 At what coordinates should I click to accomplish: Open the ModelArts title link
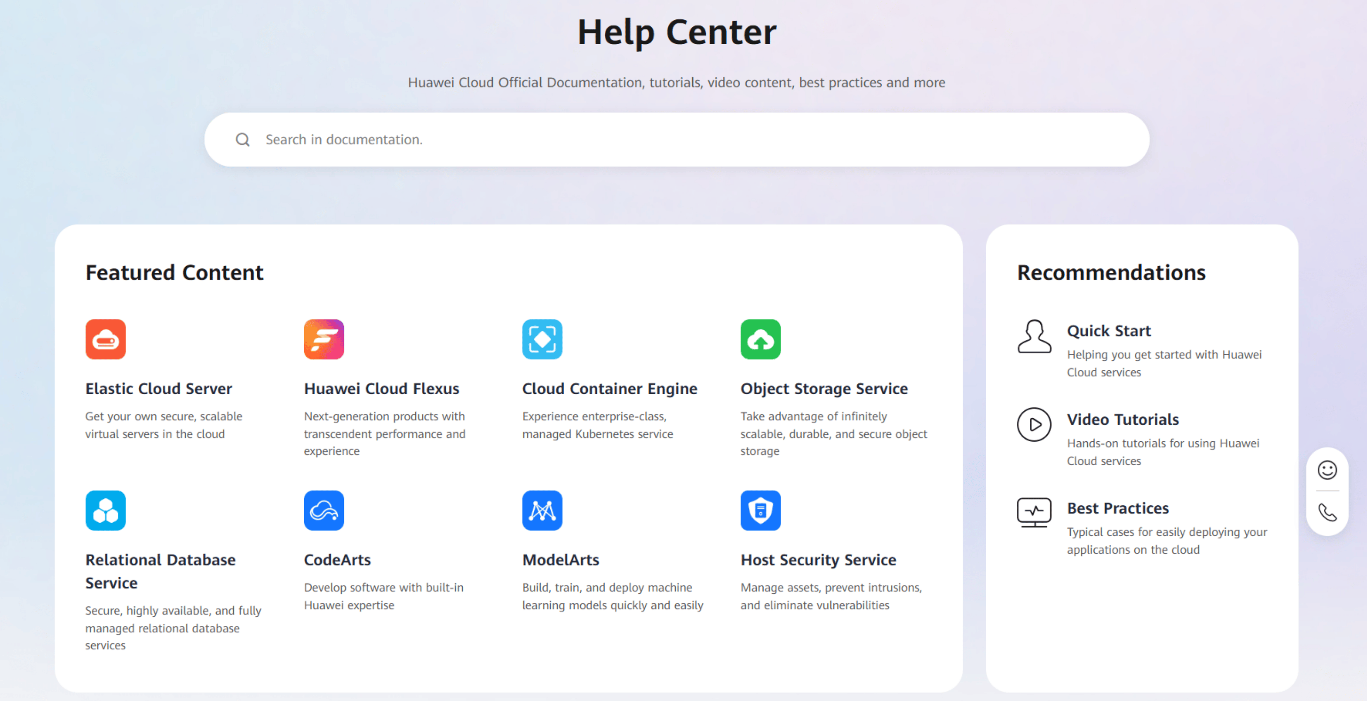pyautogui.click(x=561, y=560)
